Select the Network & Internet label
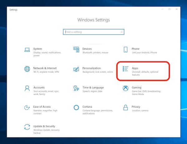Viewport: 187px width, 144px height. pos(45,68)
